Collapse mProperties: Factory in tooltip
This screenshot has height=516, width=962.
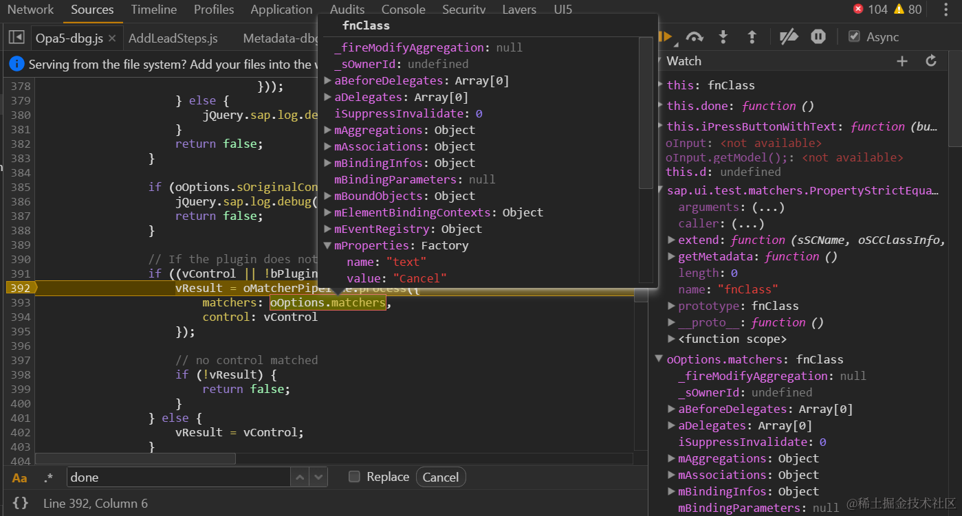click(328, 245)
